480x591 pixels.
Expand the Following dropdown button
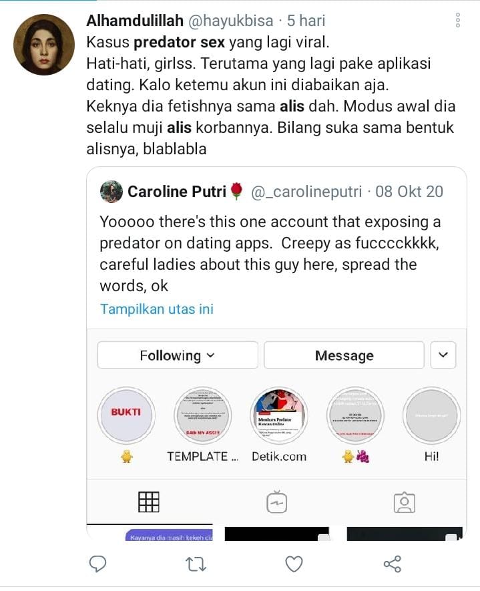[x=178, y=355]
